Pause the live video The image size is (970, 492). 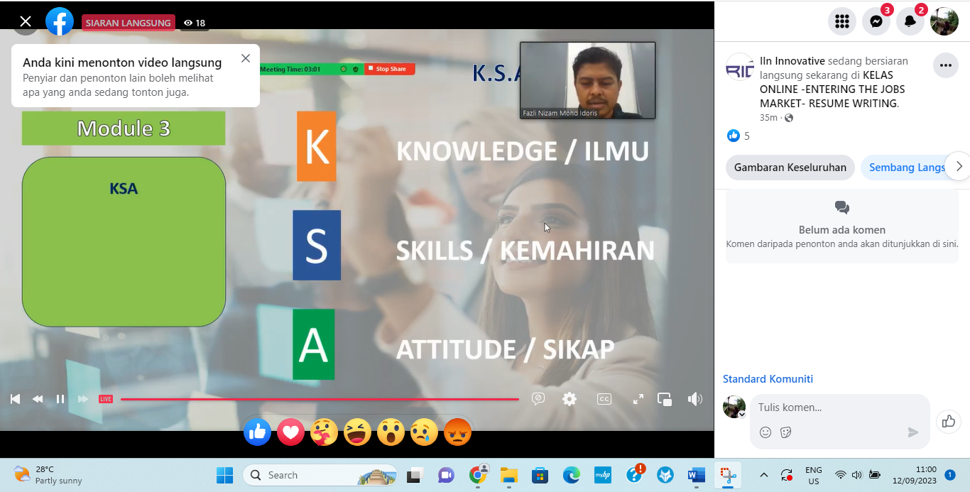(60, 399)
